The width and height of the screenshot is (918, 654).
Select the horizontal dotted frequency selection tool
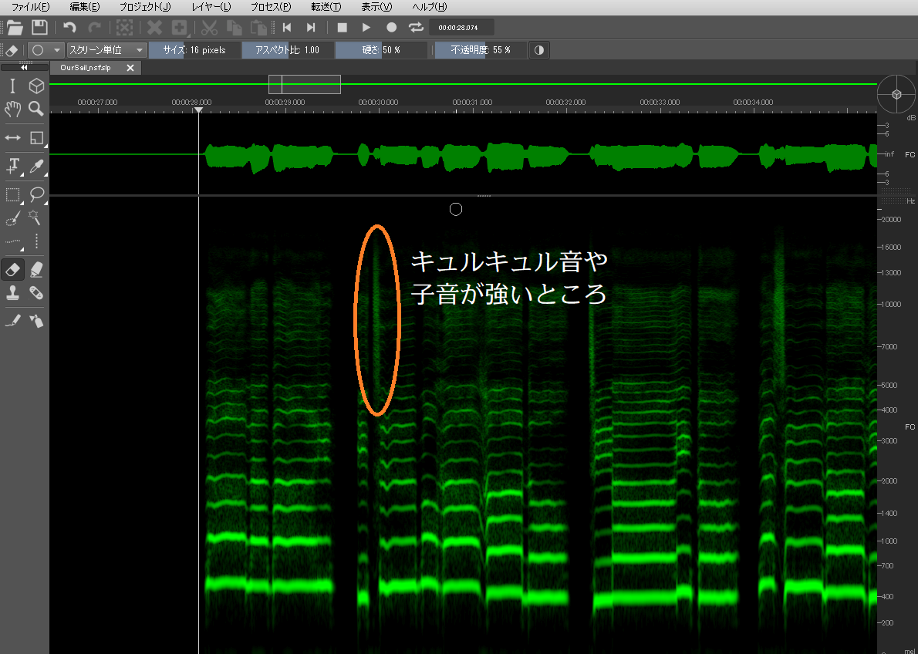(x=12, y=241)
